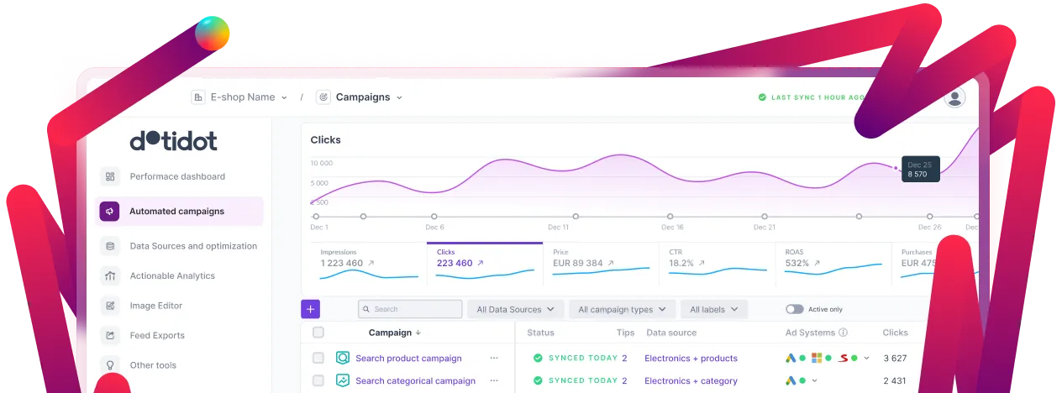The height and width of the screenshot is (393, 1062).
Task: Click the purple plus add campaign button
Action: [x=311, y=309]
